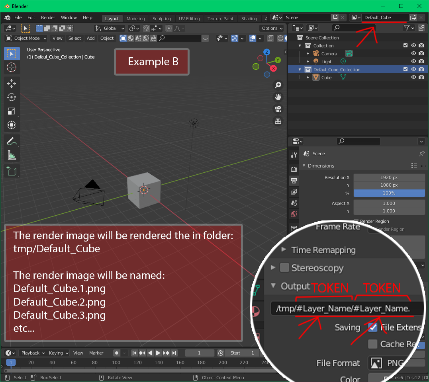Enable the Render Region checkbox

tap(356, 221)
